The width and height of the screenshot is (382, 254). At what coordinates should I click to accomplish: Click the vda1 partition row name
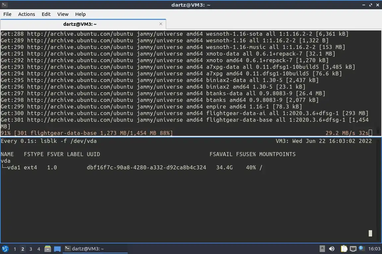(14, 167)
